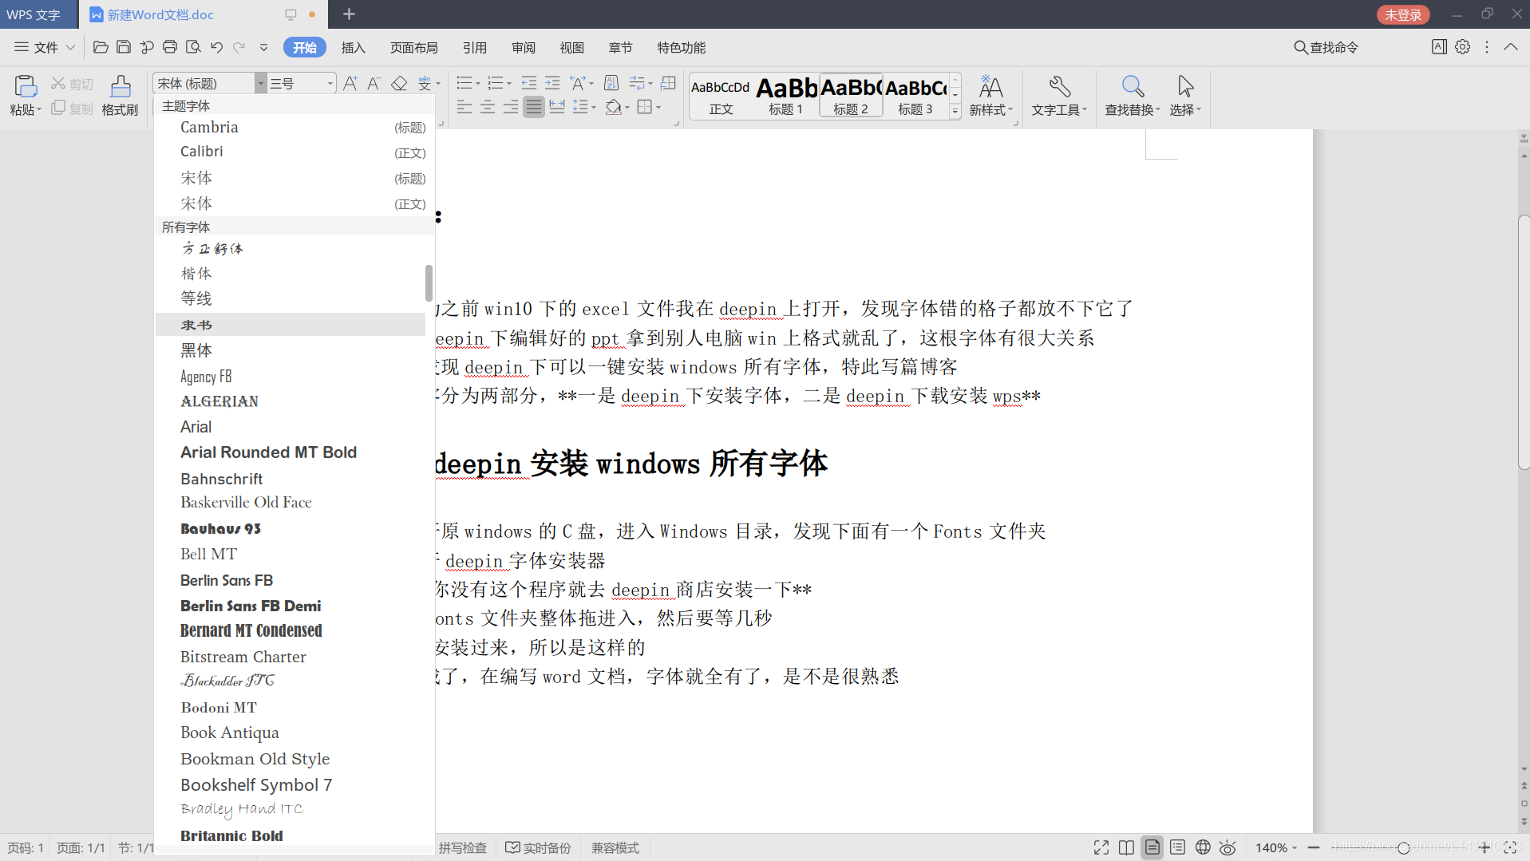Click the font list scrollbar thumb
Viewport: 1530px width, 861px height.
pos(429,283)
